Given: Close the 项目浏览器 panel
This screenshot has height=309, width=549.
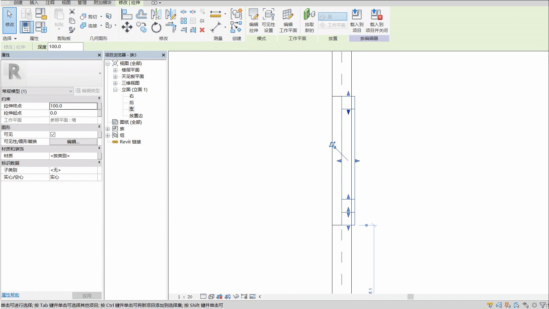Looking at the screenshot, I should (x=163, y=55).
